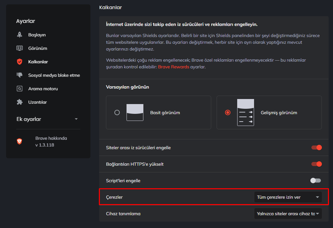
Task: Open the Cihaz tanımlama dropdown
Action: tap(287, 214)
